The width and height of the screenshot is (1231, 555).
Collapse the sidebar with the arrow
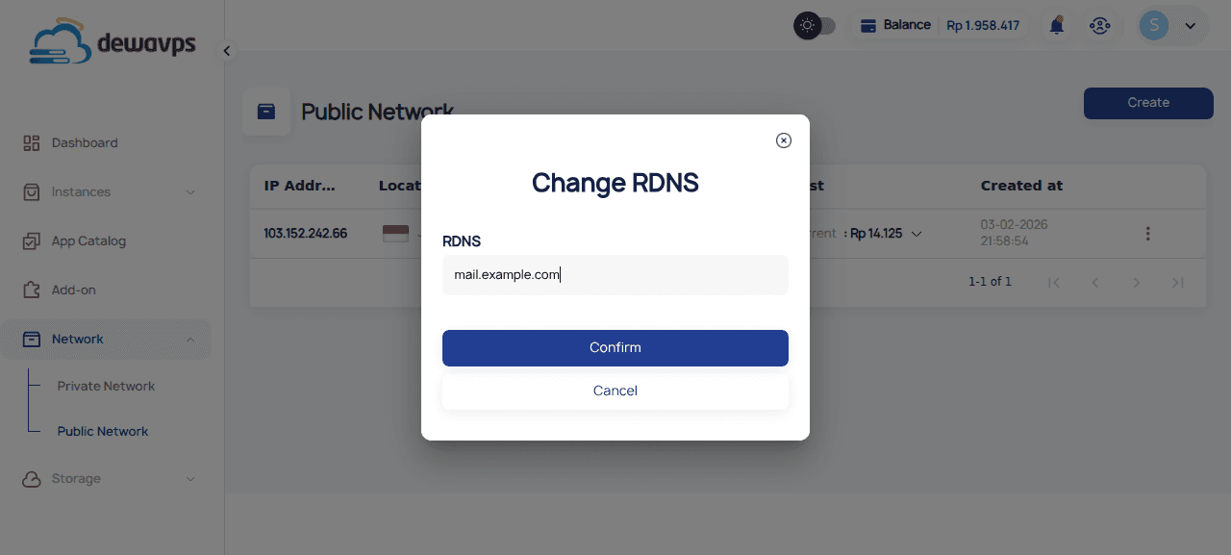[227, 51]
